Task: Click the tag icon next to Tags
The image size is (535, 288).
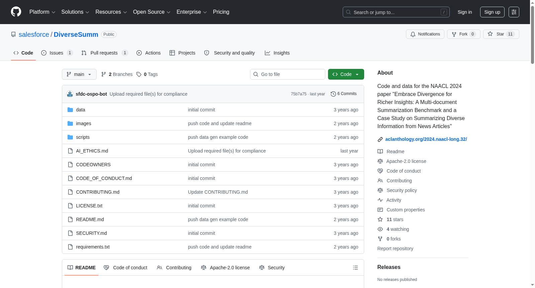Action: 139,74
